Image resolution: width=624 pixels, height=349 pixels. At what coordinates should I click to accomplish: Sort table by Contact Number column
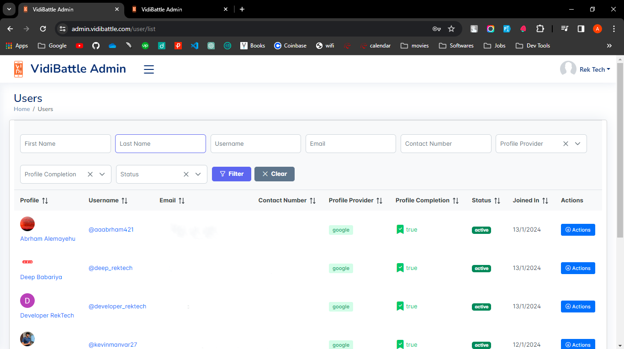click(x=312, y=201)
